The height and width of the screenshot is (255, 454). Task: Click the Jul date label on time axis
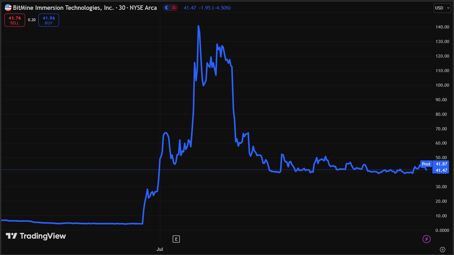point(160,249)
